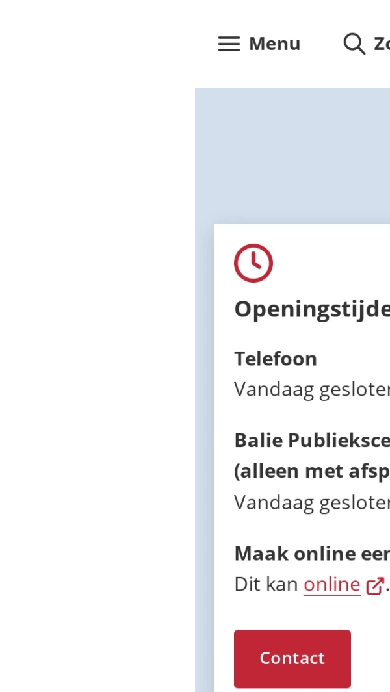Click 'Vandaag gesloten' under Balie Publiekscentrum
The image size is (390, 692).
(311, 502)
